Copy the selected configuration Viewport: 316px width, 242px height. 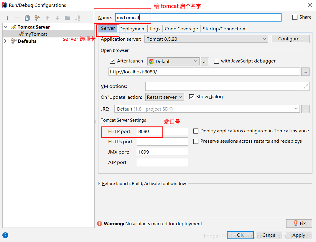point(27,18)
